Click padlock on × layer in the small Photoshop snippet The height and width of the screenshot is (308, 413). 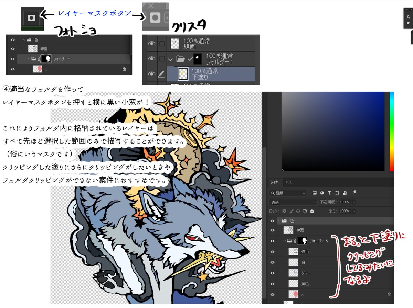click(x=124, y=69)
